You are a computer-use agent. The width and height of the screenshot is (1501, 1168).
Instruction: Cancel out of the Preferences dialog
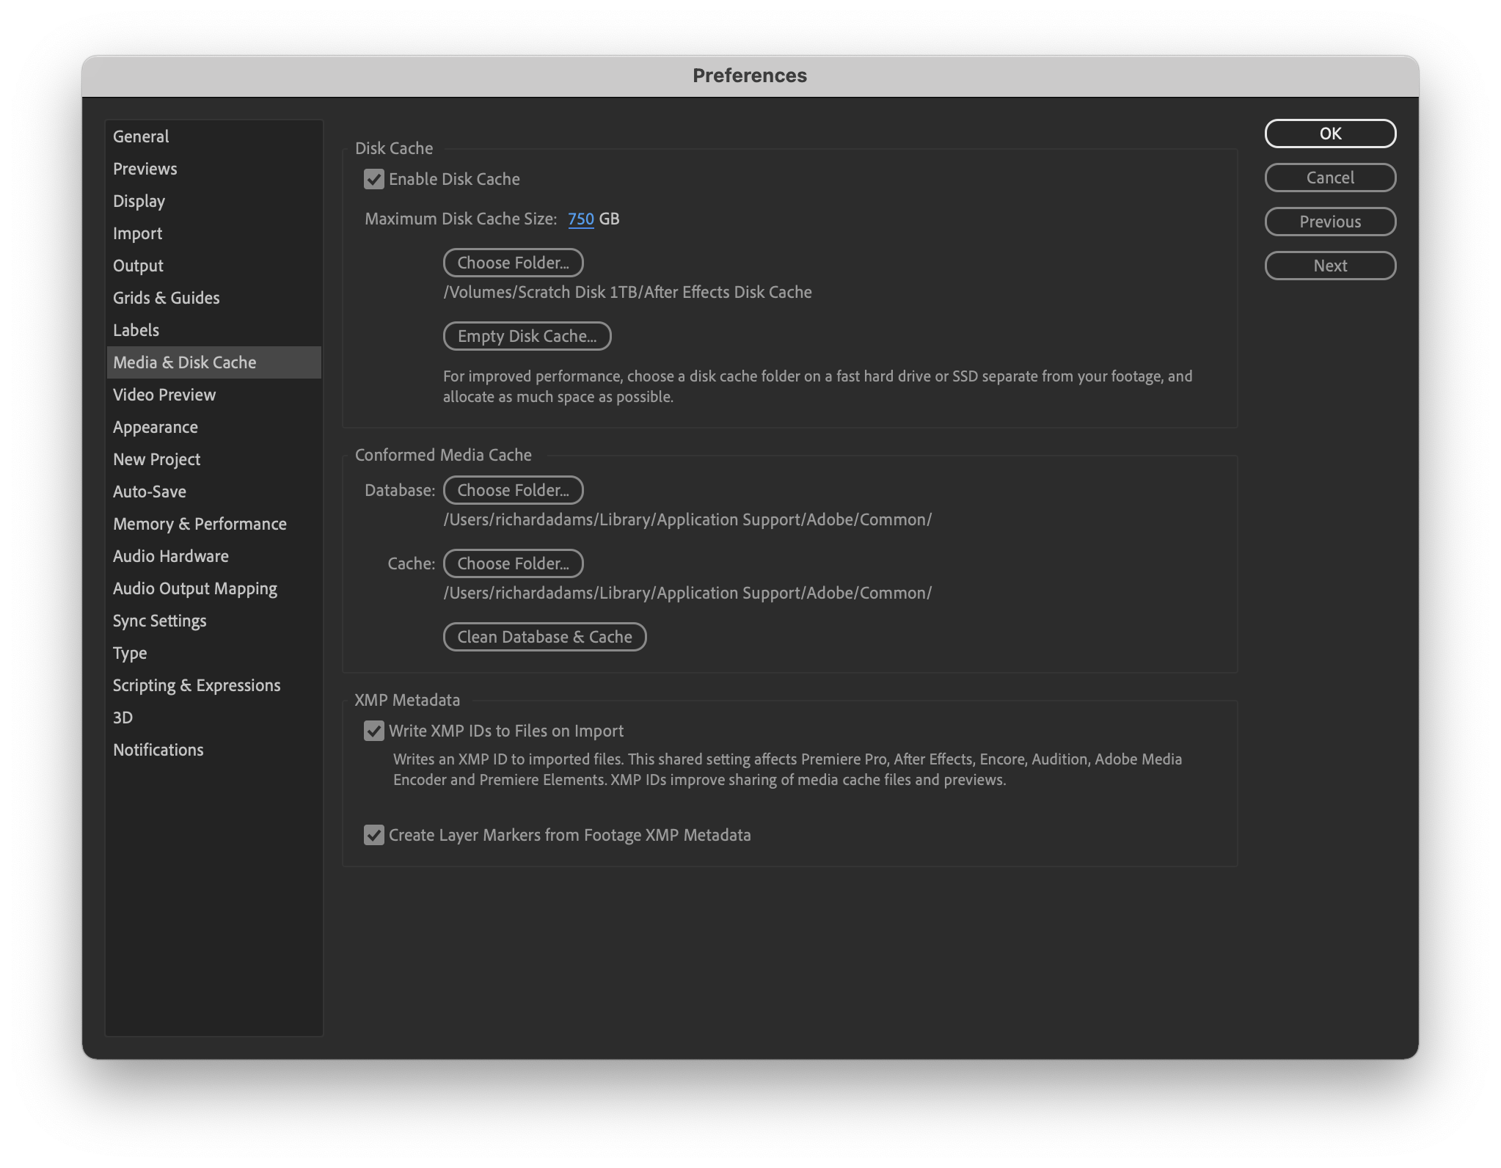point(1330,178)
